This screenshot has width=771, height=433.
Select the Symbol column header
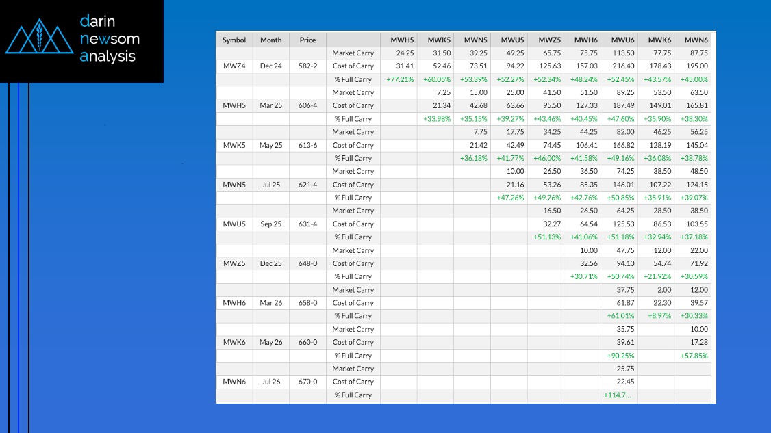click(234, 40)
